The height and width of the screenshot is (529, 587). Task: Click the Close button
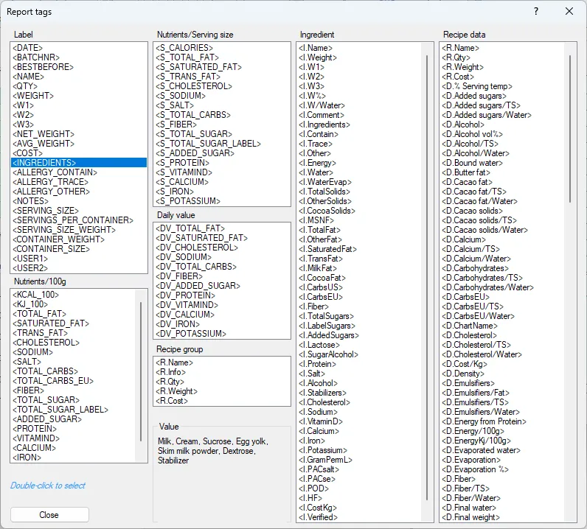(49, 515)
